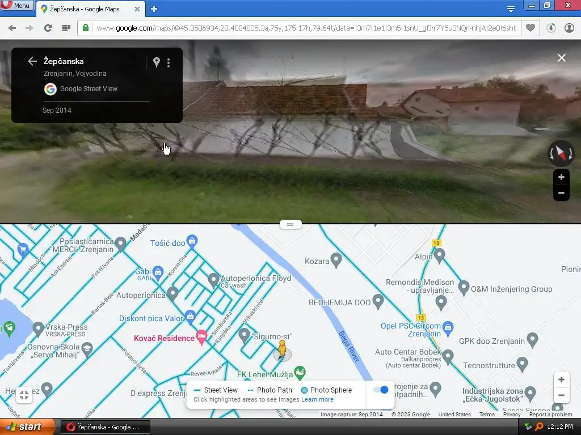Close Street View with the X button
Image resolution: width=581 pixels, height=435 pixels.
click(562, 58)
